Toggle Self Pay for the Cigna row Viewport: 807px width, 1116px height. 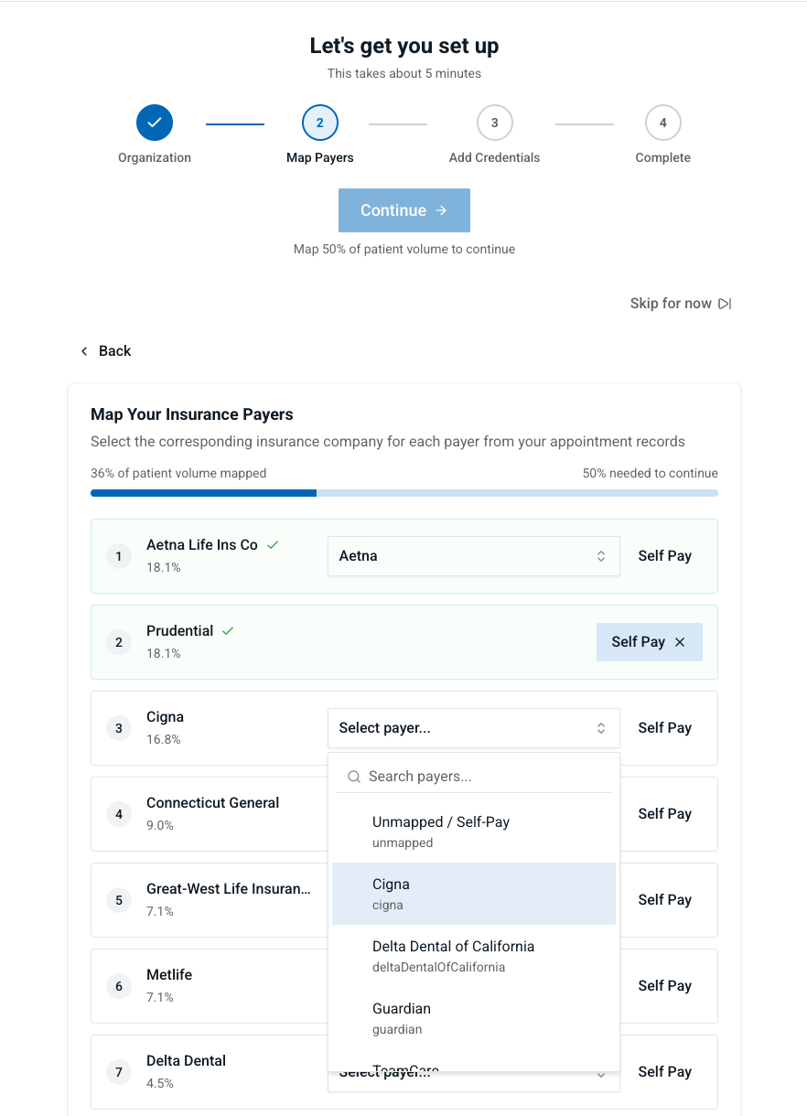click(664, 728)
